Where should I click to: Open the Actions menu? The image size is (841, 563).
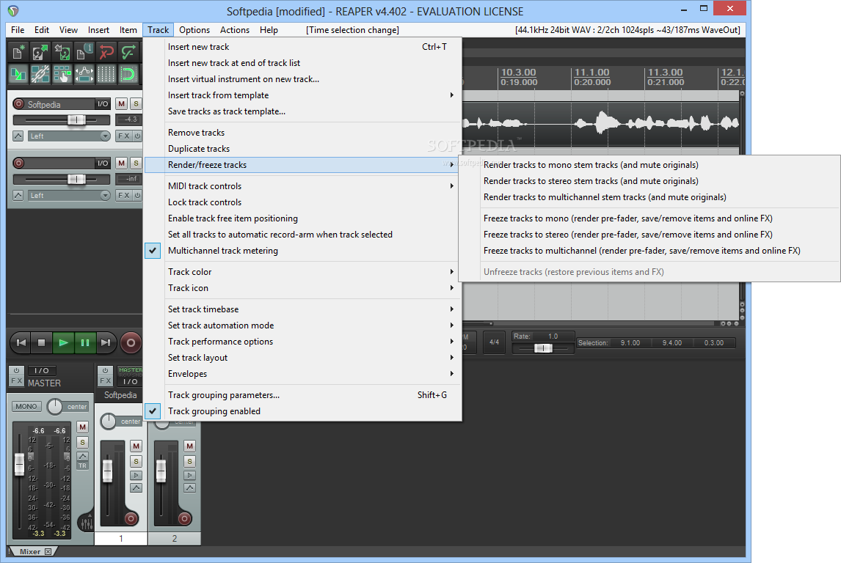coord(234,30)
